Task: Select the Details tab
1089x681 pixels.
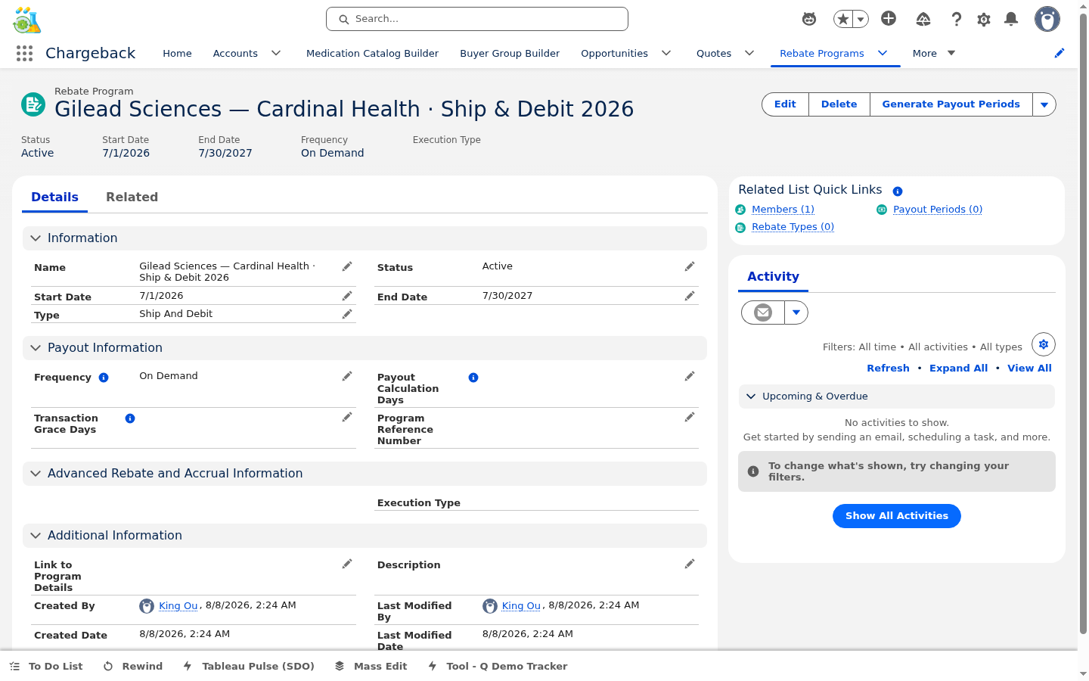Action: [54, 197]
